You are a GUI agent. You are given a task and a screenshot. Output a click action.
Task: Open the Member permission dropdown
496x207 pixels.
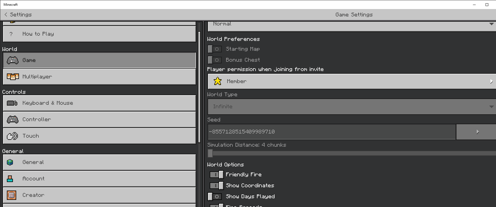pos(352,81)
